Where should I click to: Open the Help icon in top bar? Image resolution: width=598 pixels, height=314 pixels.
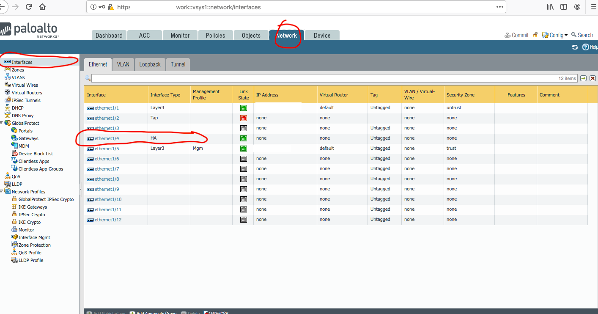(x=586, y=47)
